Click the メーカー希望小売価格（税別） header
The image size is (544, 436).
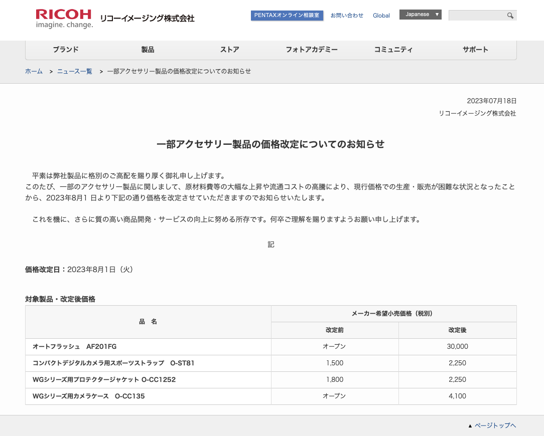click(394, 314)
